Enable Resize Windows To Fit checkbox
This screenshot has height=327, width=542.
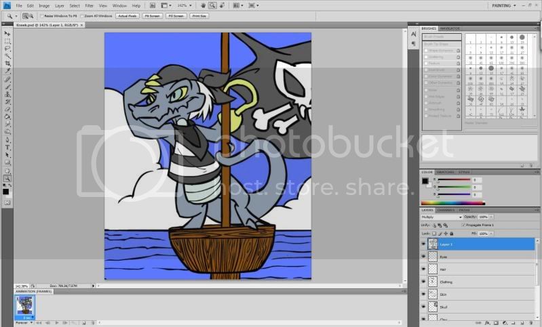[42, 15]
